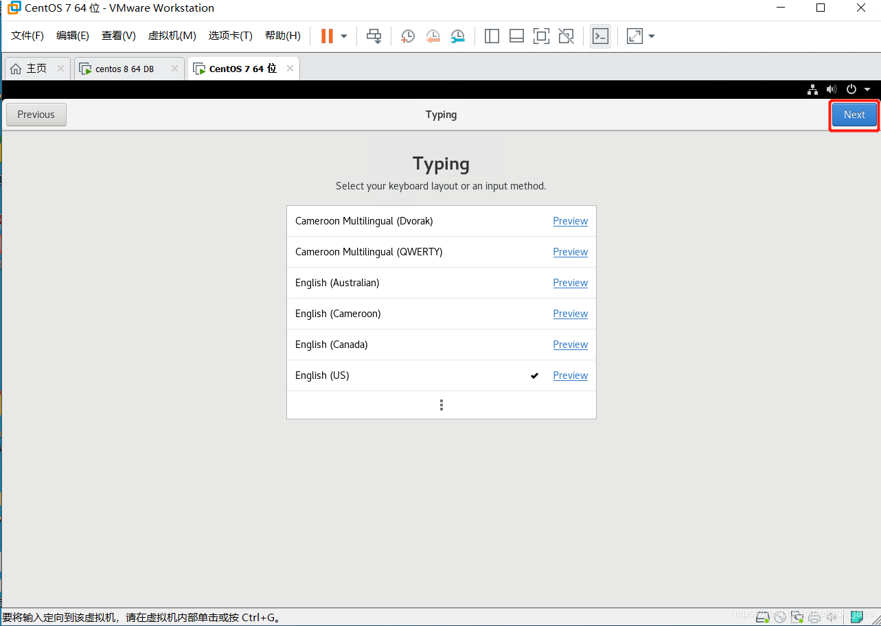The height and width of the screenshot is (626, 881).
Task: Open the 帮助(H) menu
Action: tap(283, 36)
